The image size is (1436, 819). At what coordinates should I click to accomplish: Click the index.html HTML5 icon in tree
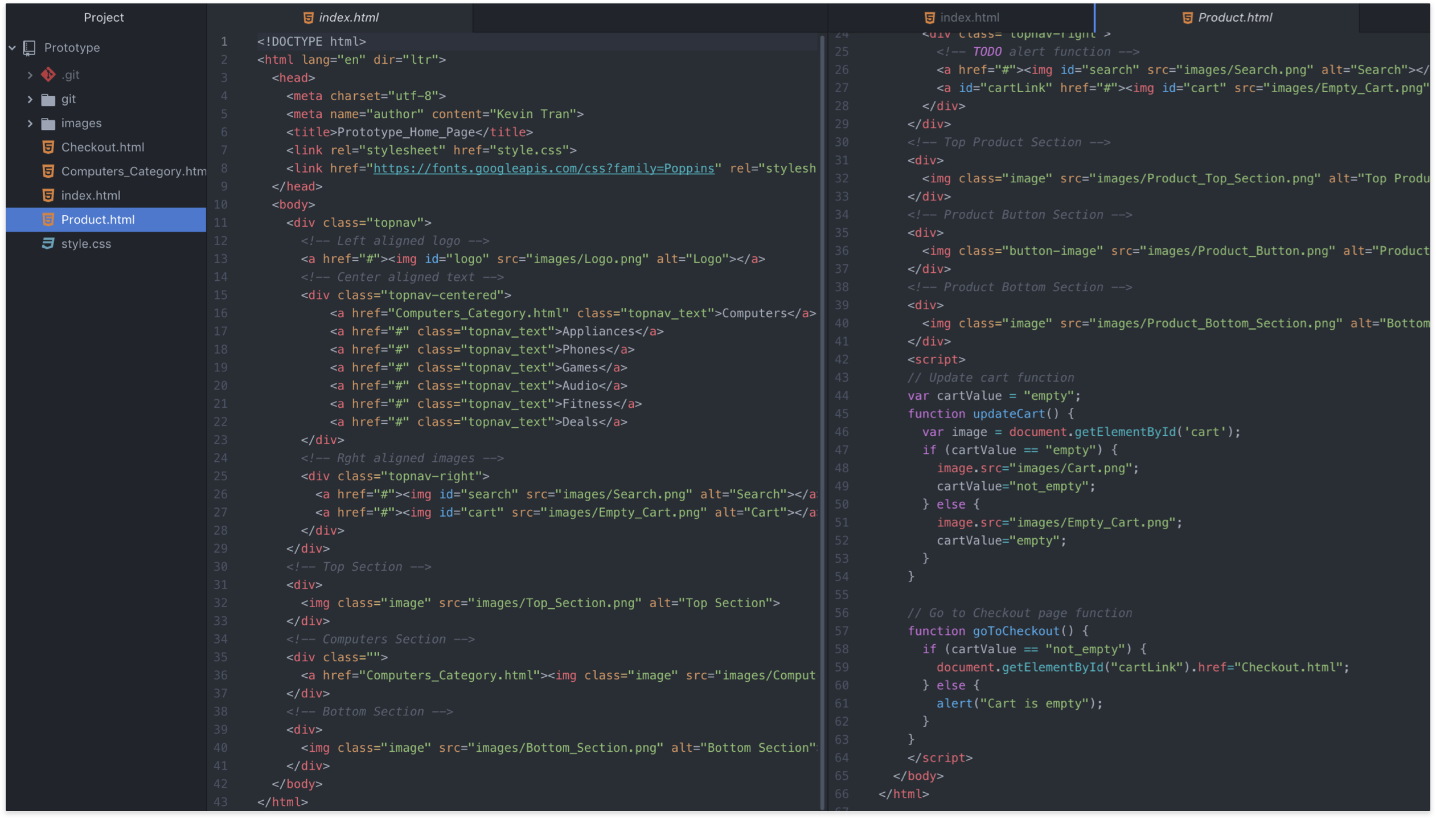[x=48, y=195]
